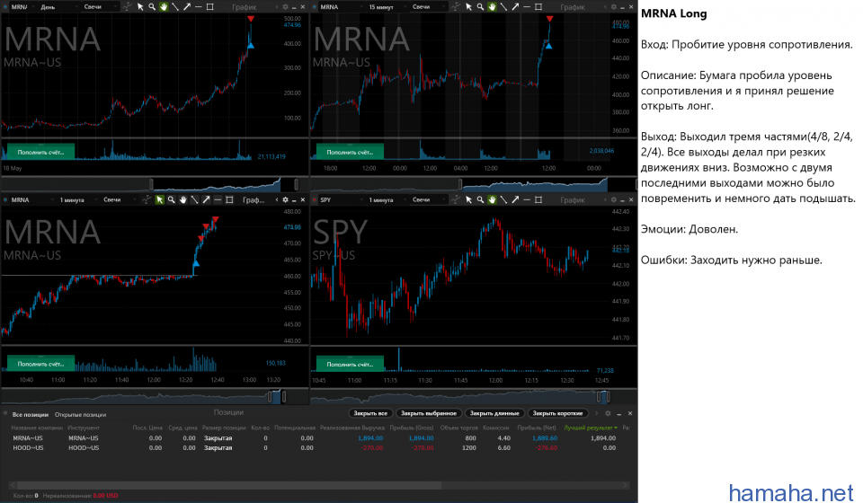Viewport: 863px width, 503px height.
Task: Pick trend line tool in MRNA 15-minute chart
Action: pos(503,6)
